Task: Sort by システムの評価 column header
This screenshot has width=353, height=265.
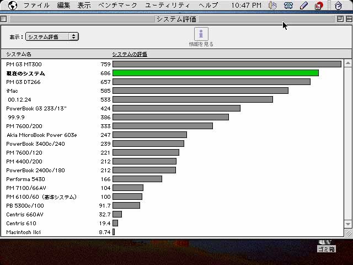Action: (130, 54)
